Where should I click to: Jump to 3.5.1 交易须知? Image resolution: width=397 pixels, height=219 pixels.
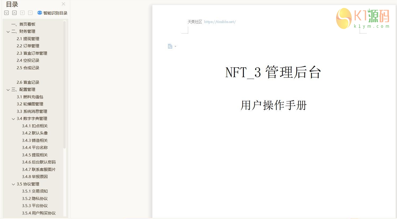point(35,191)
